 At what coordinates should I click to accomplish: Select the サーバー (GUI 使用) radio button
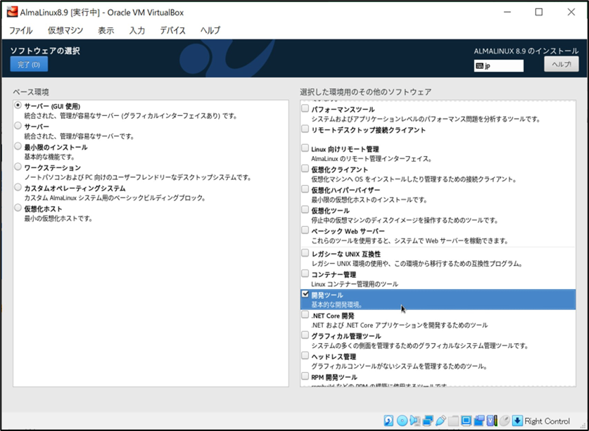pos(18,105)
